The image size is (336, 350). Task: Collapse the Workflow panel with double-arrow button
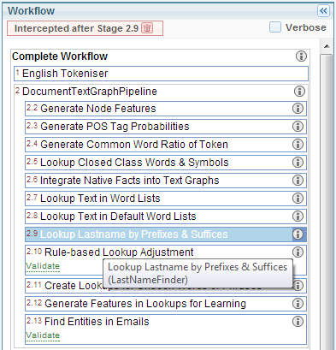coord(323,11)
